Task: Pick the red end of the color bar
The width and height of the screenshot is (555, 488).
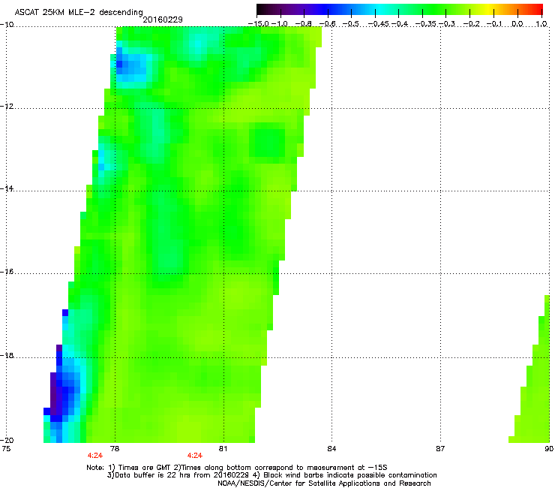Action: (538, 10)
